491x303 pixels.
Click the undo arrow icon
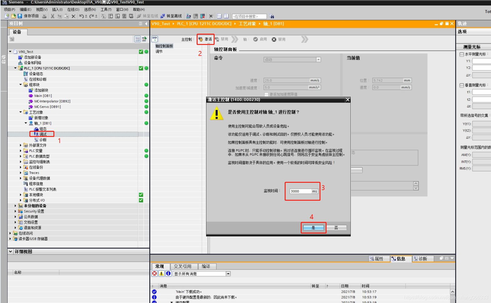pos(82,16)
